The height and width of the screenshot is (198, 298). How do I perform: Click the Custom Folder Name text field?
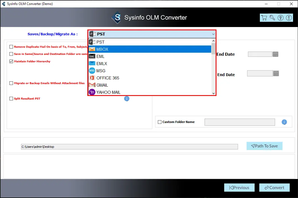[240, 122]
